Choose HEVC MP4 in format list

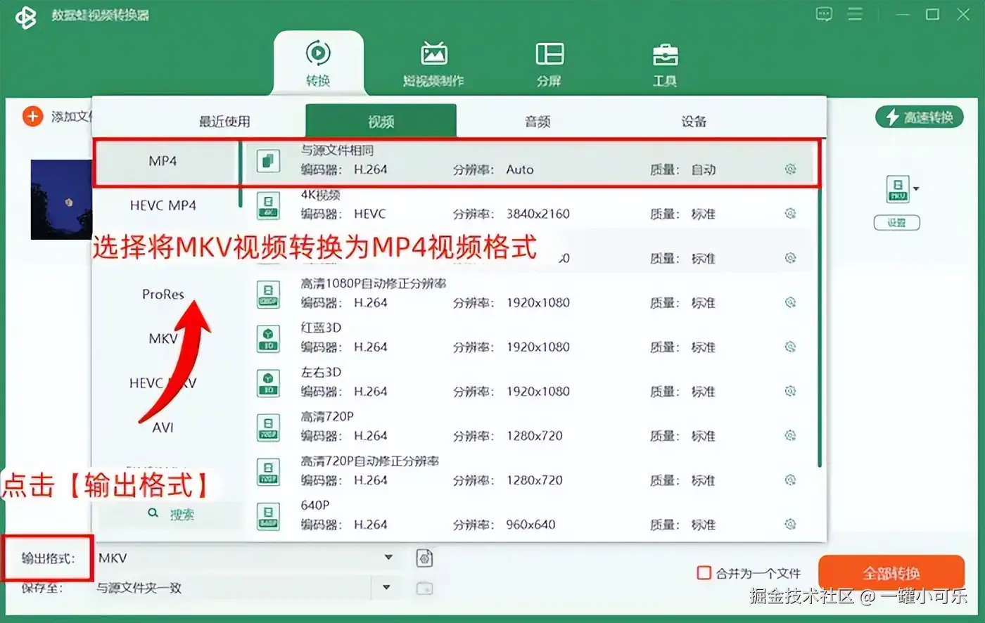tap(163, 205)
